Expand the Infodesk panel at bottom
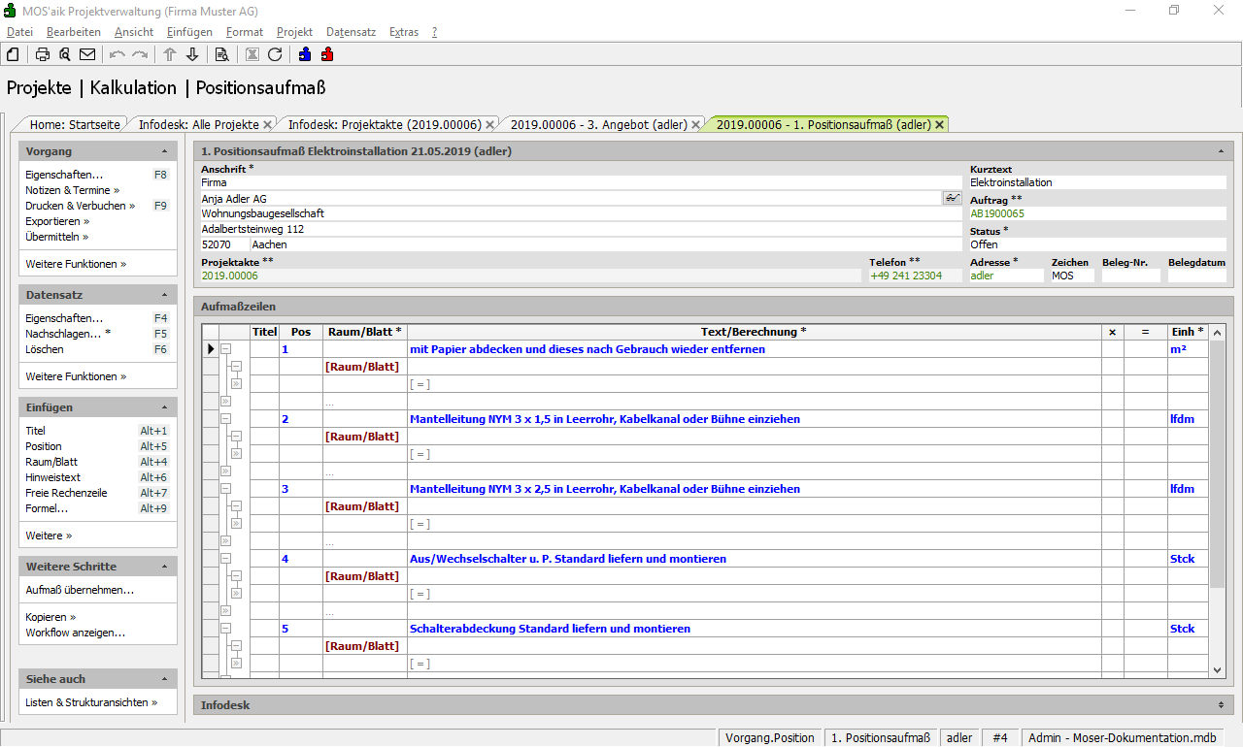Image resolution: width=1243 pixels, height=747 pixels. tap(1220, 705)
